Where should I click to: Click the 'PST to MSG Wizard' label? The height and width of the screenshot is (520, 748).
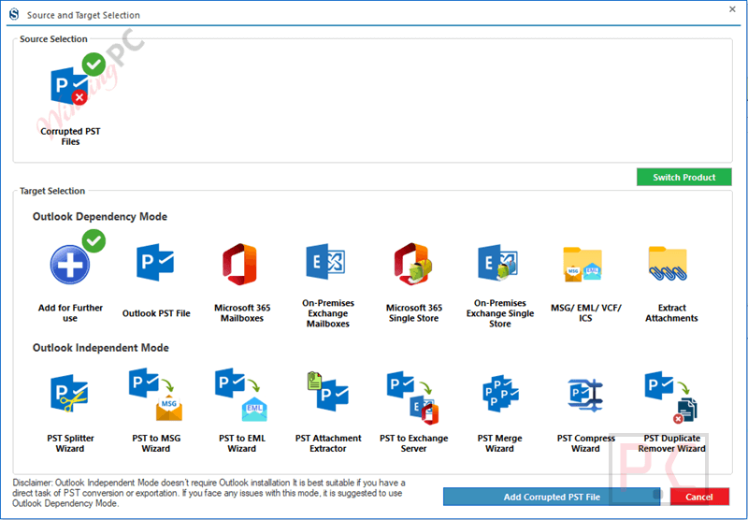click(x=156, y=443)
